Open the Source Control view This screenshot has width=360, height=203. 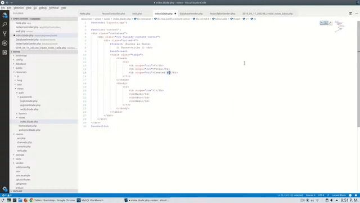[x=4, y=34]
